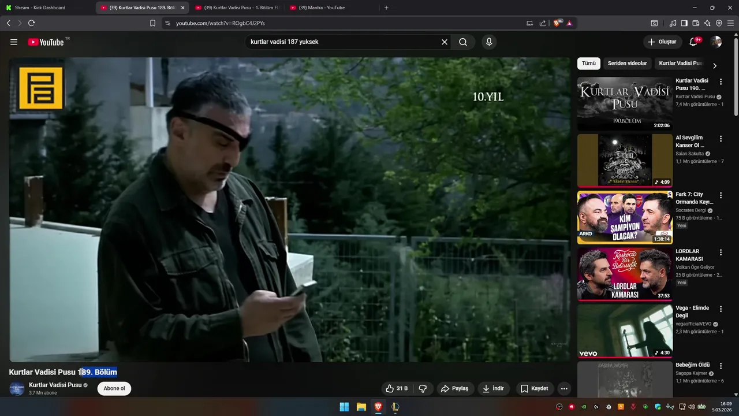The height and width of the screenshot is (416, 739).
Task: Go to the YouTube home logo
Action: point(46,42)
